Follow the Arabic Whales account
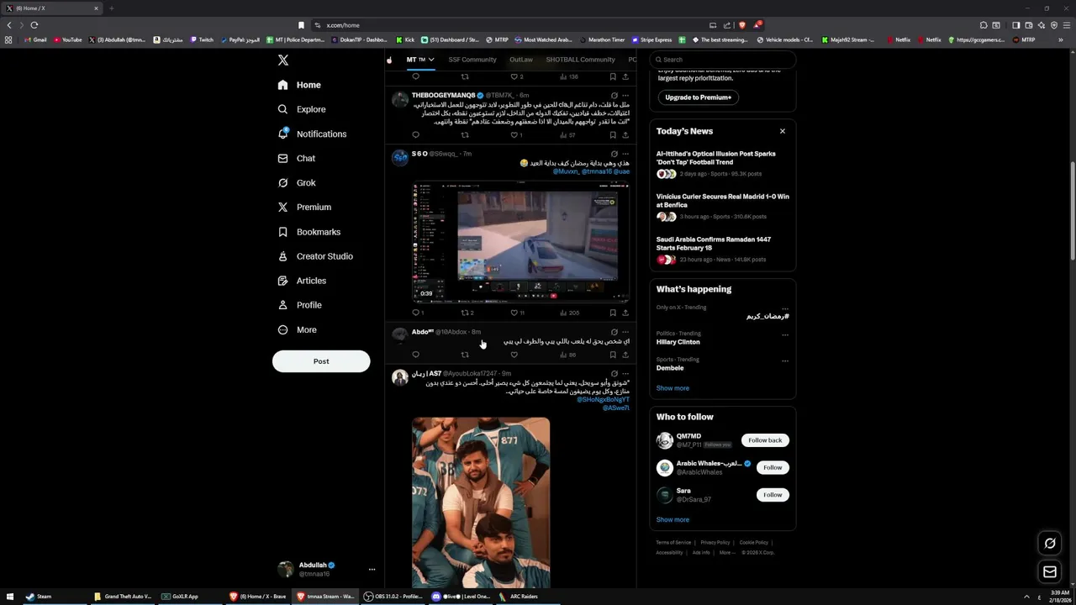Image resolution: width=1076 pixels, height=605 pixels. pyautogui.click(x=773, y=467)
